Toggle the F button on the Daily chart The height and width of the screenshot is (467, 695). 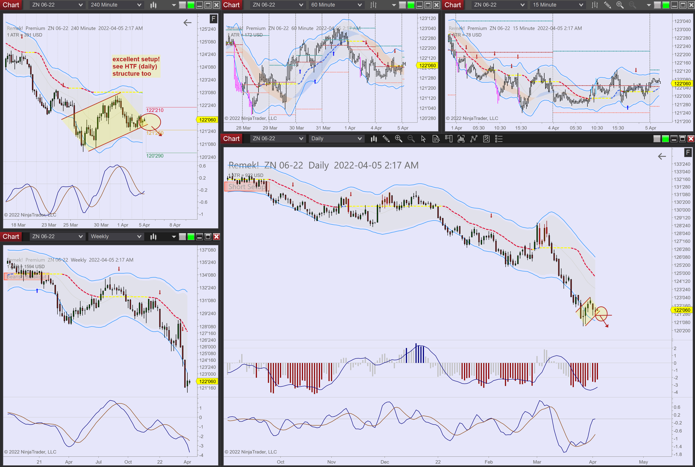point(687,153)
